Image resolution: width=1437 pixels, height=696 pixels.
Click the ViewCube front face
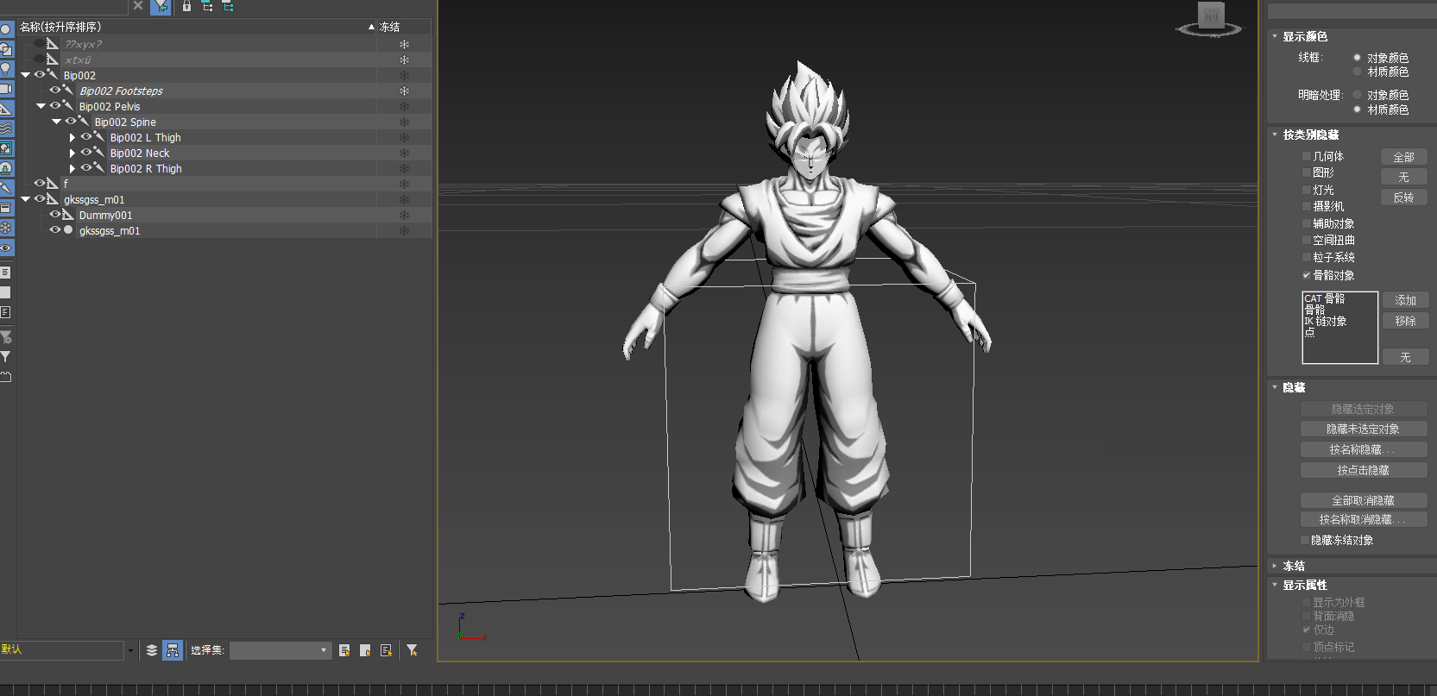coord(1211,15)
